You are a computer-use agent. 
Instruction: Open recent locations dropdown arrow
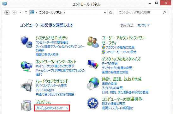pyautogui.click(x=20, y=12)
